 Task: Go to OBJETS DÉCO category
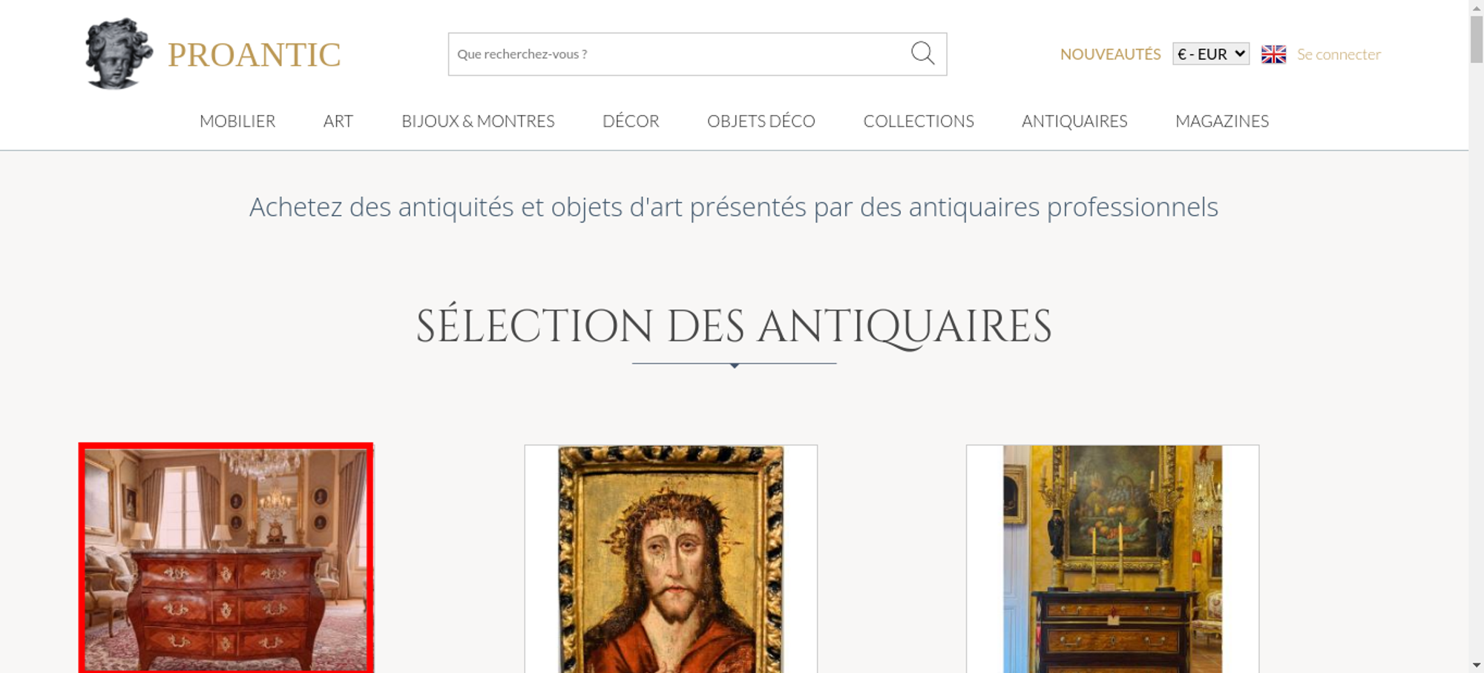coord(761,121)
